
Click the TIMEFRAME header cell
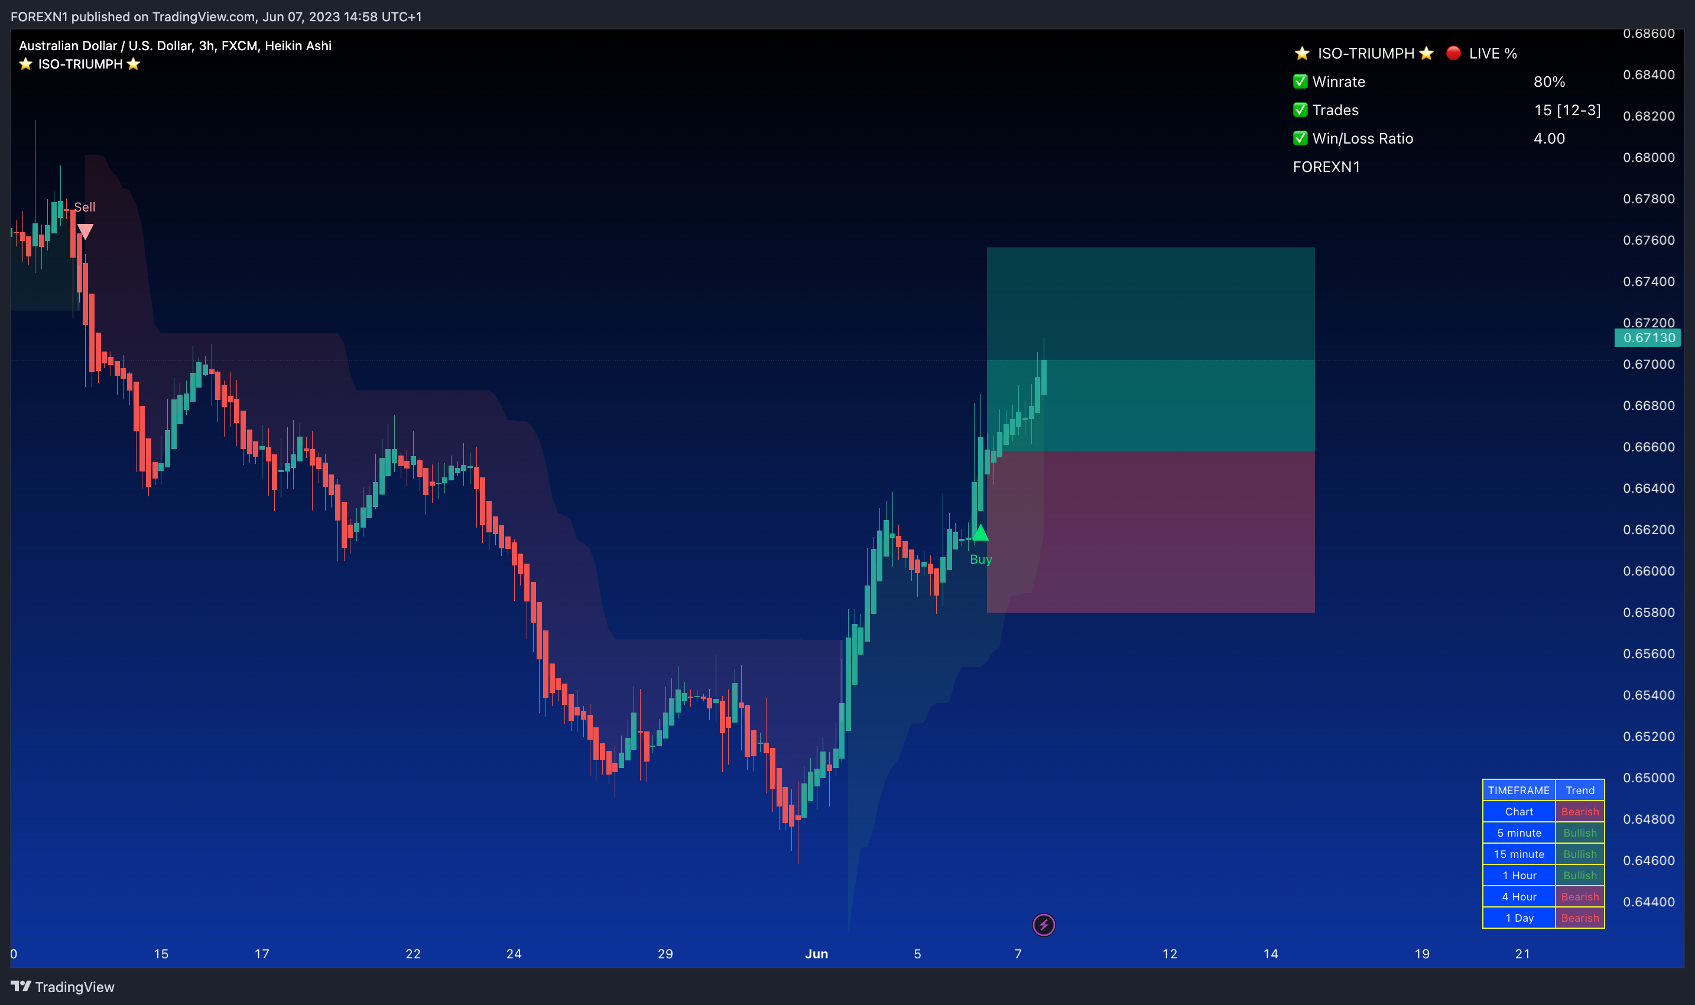[x=1518, y=791]
